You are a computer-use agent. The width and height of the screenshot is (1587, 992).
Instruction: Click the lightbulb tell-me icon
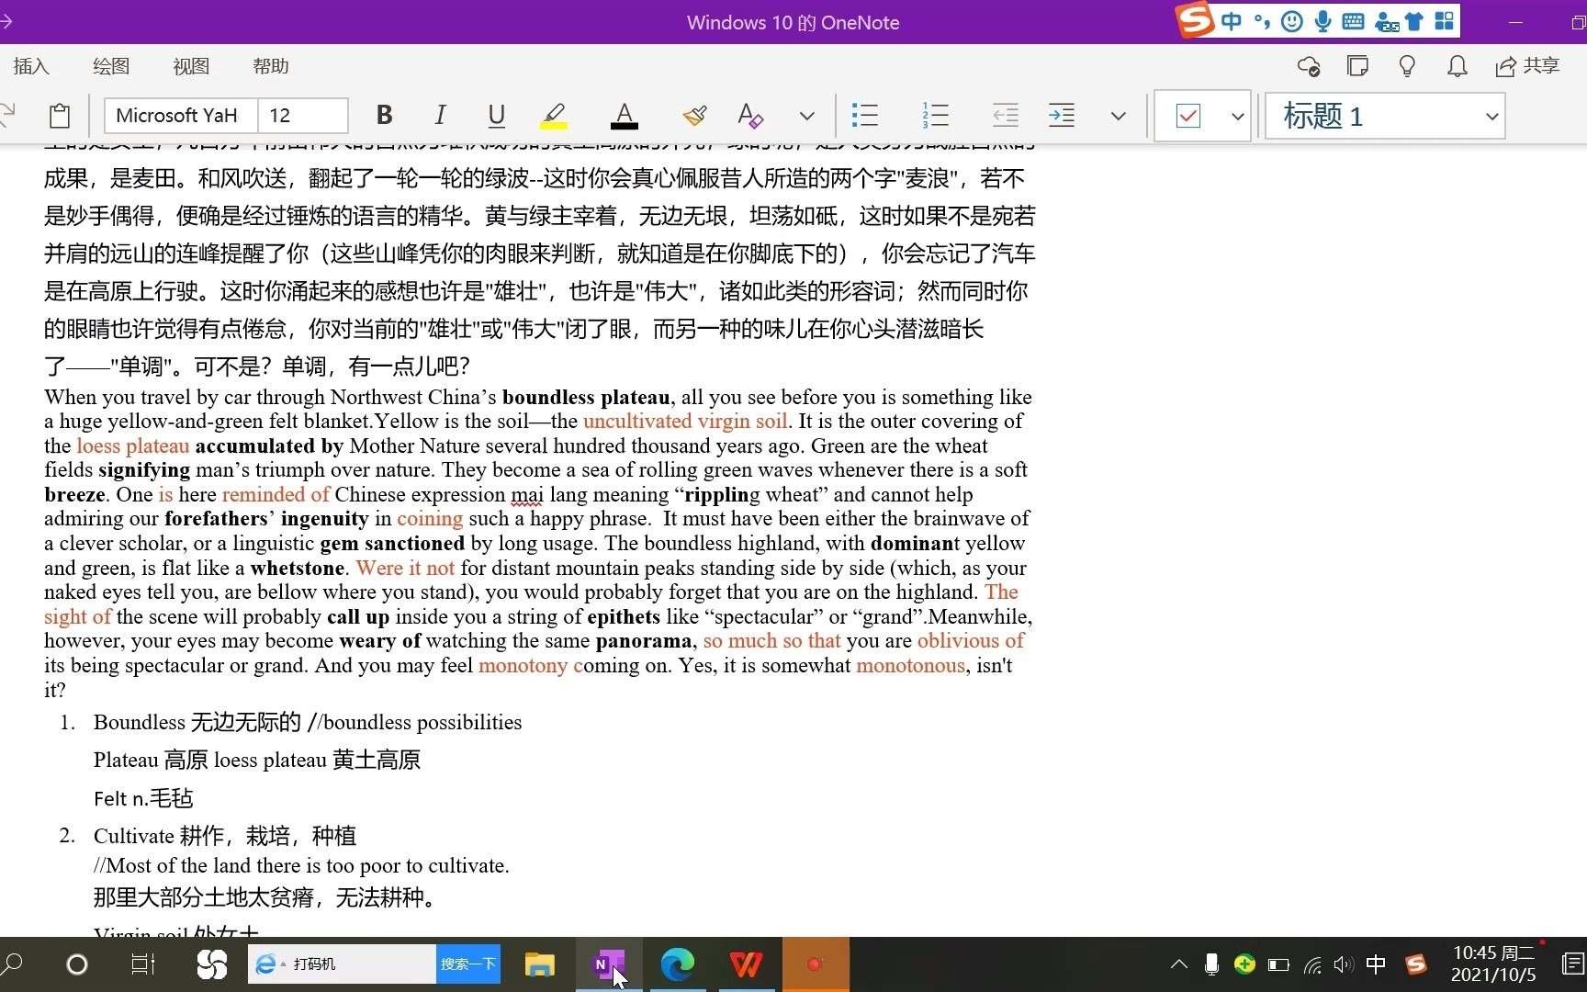[1407, 66]
